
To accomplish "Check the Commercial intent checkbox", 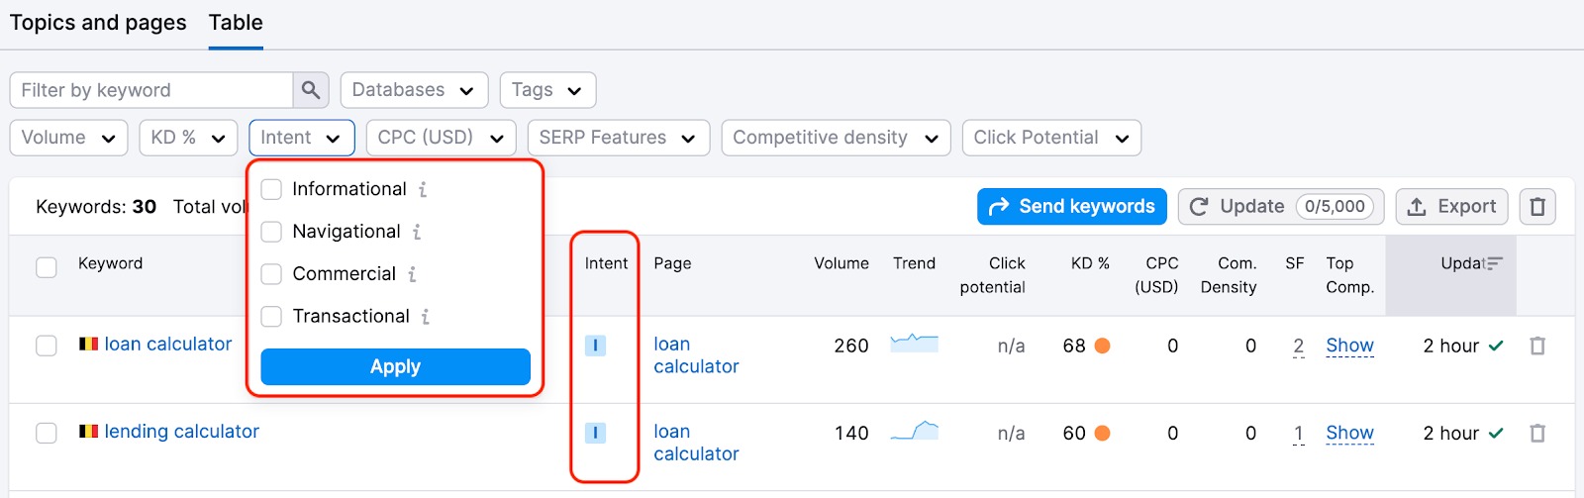I will click(x=271, y=274).
